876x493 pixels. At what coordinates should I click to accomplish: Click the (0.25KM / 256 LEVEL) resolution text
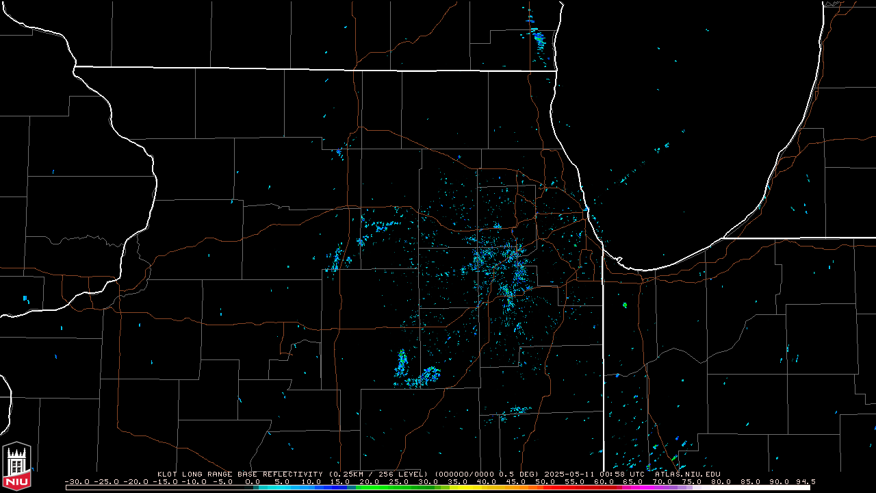[x=378, y=474]
